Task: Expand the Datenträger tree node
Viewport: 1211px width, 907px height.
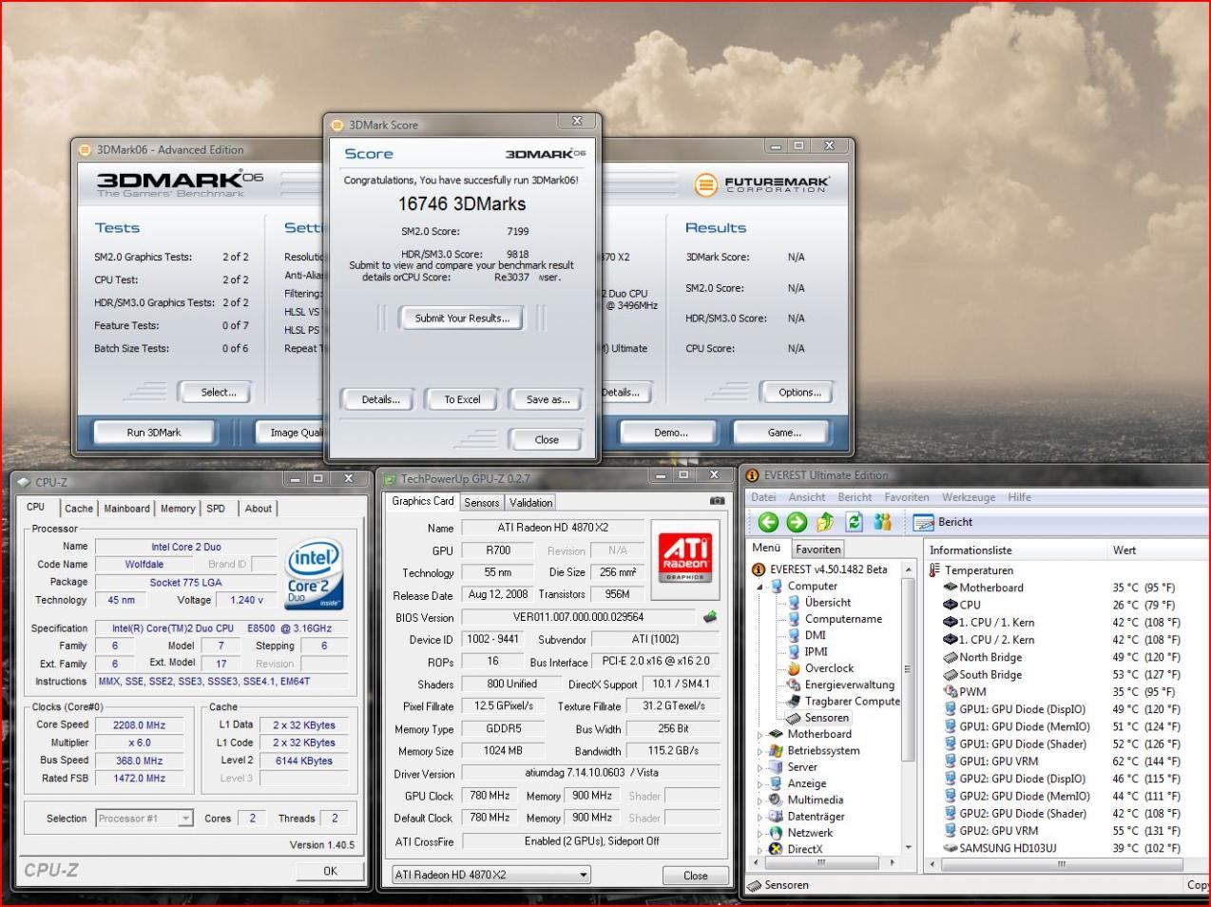Action: [x=760, y=817]
